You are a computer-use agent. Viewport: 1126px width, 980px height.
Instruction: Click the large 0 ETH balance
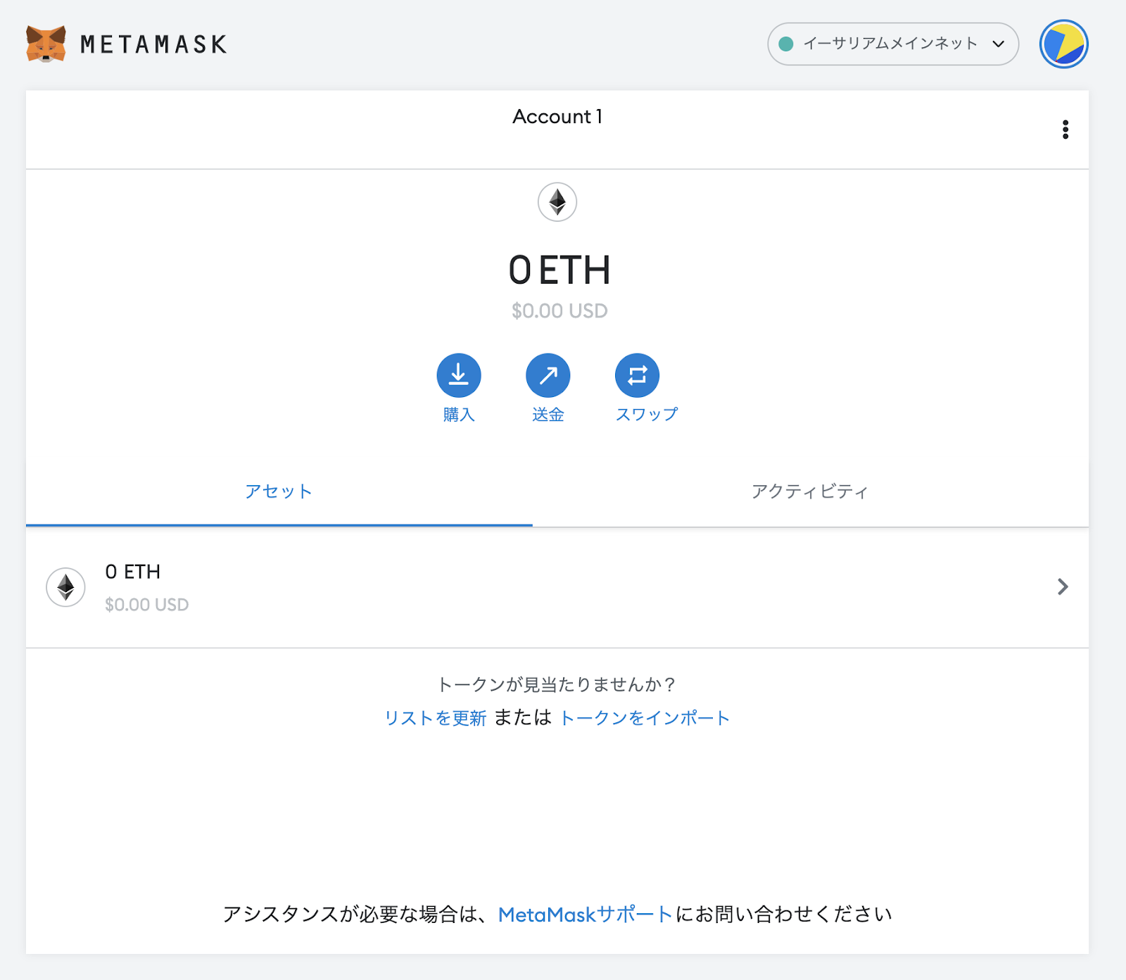tap(559, 270)
